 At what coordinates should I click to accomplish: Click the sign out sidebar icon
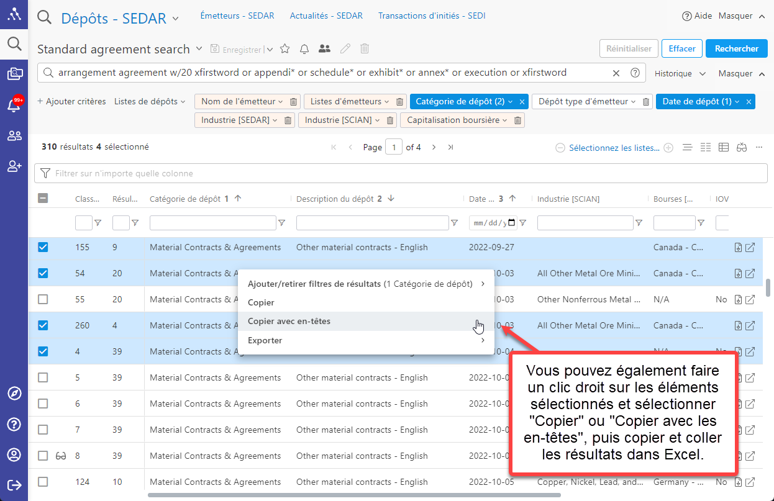14,485
